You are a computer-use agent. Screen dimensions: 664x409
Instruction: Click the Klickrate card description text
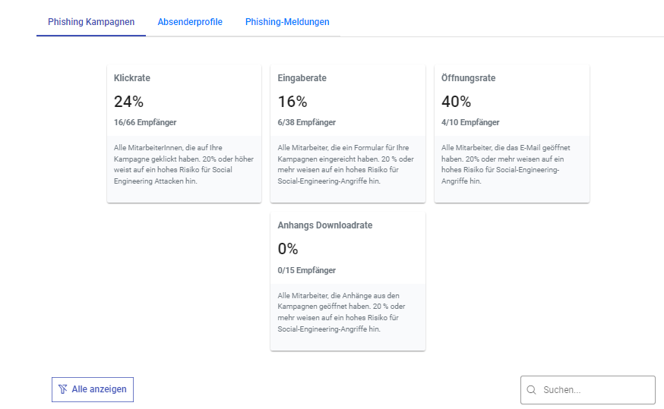(x=183, y=165)
